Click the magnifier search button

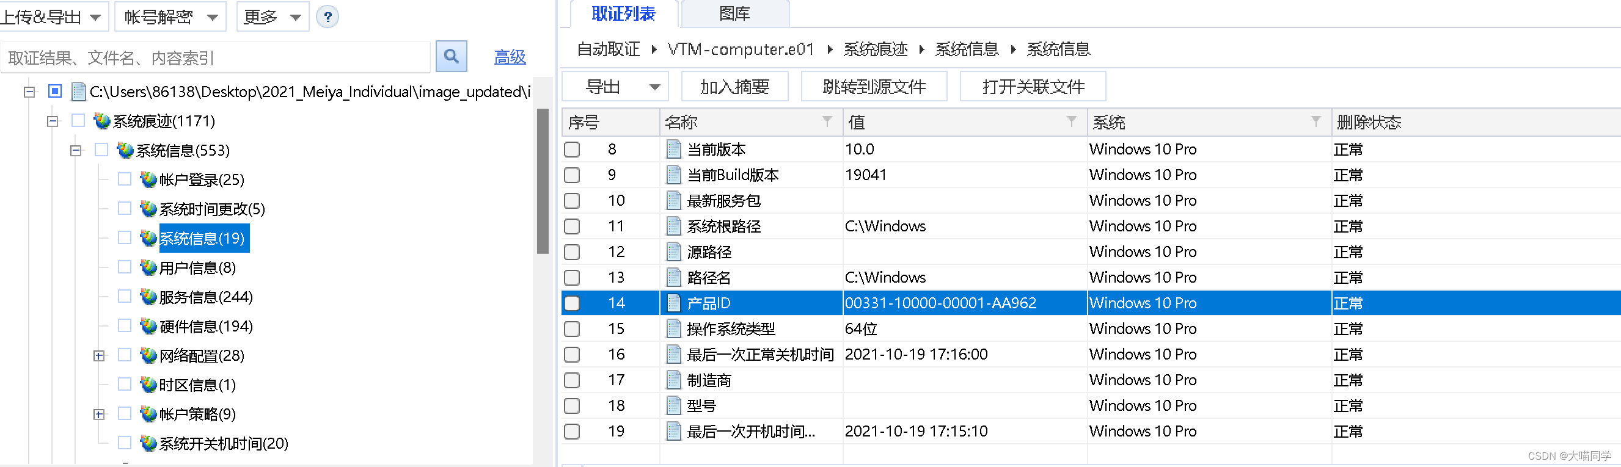pyautogui.click(x=451, y=57)
